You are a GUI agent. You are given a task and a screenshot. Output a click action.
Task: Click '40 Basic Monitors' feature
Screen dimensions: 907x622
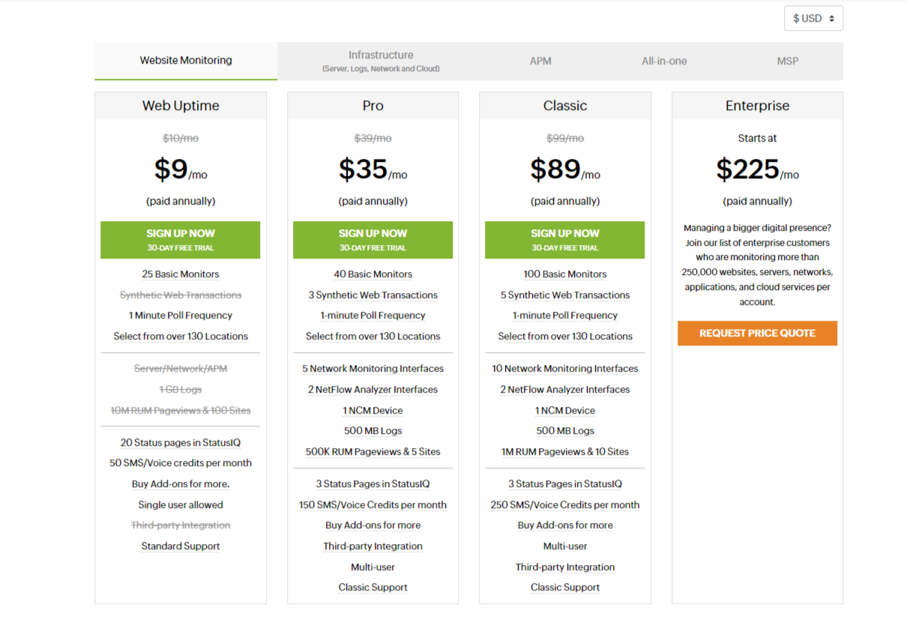pos(373,274)
